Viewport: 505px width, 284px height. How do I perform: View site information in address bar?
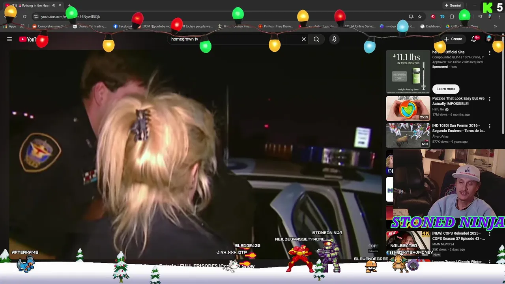pos(36,17)
